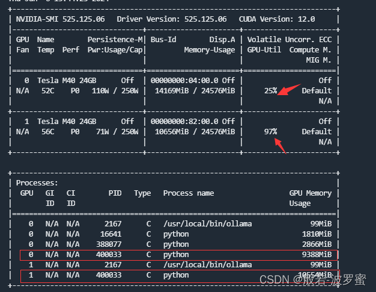Click the 97% GPU utilization value
Screen dimensions: 376x292
click(270, 132)
